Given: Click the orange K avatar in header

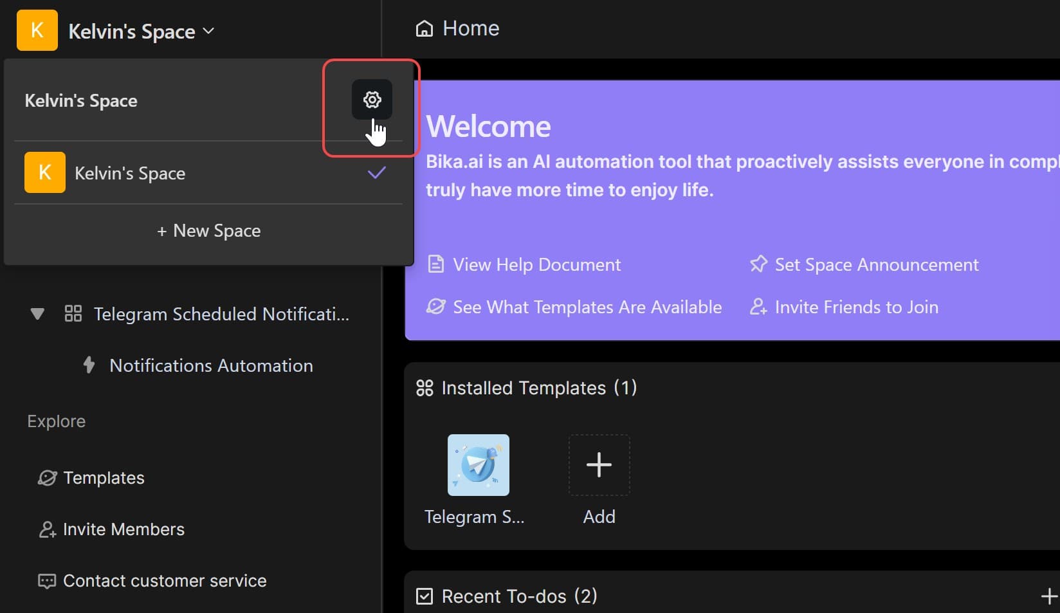Looking at the screenshot, I should (x=37, y=30).
